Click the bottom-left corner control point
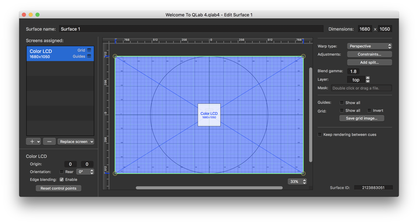 pyautogui.click(x=115, y=173)
